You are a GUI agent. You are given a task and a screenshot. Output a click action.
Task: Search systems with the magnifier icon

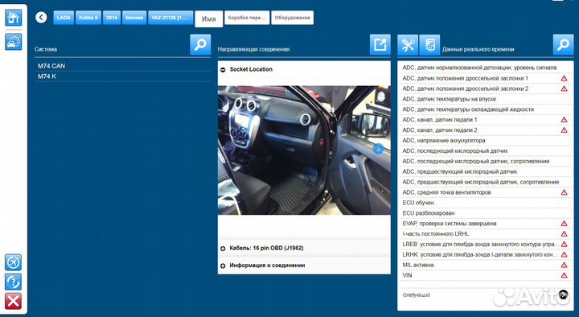[200, 45]
